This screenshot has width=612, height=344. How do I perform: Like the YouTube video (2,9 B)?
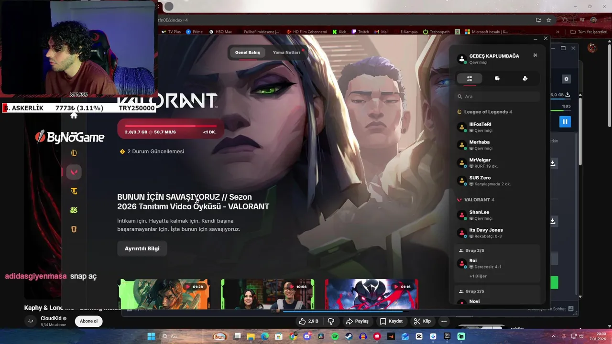pos(308,321)
